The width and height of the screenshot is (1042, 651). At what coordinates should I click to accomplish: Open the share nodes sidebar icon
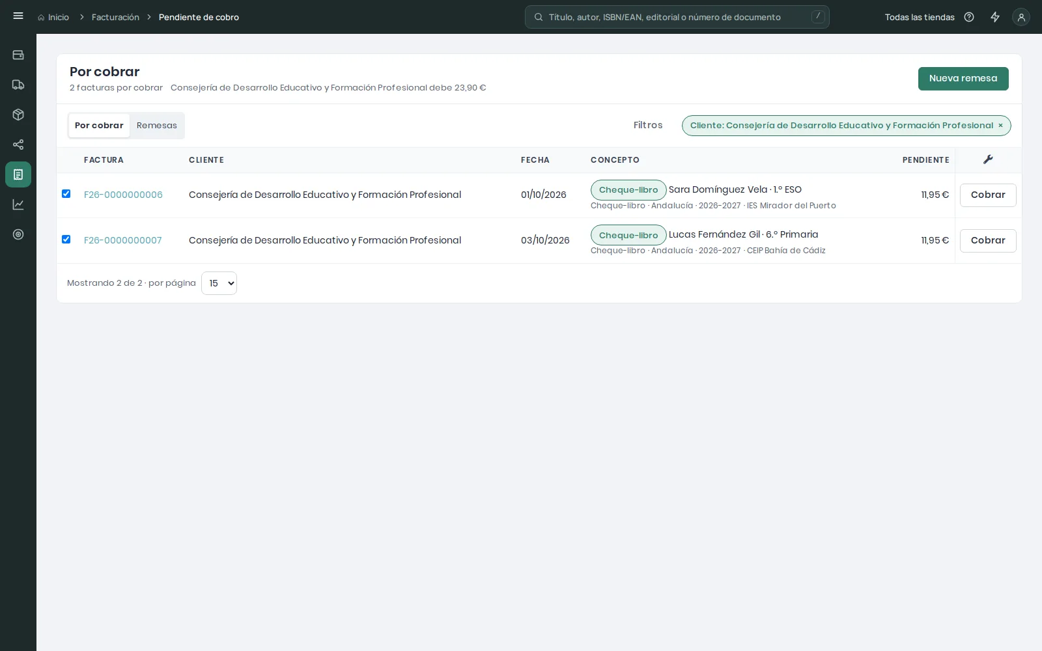[x=18, y=145]
